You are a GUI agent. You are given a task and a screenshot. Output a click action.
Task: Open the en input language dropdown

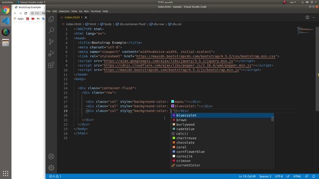click(x=293, y=2)
